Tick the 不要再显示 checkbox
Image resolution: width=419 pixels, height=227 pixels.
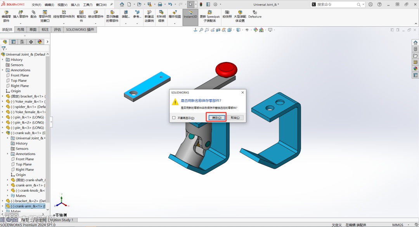tap(174, 118)
